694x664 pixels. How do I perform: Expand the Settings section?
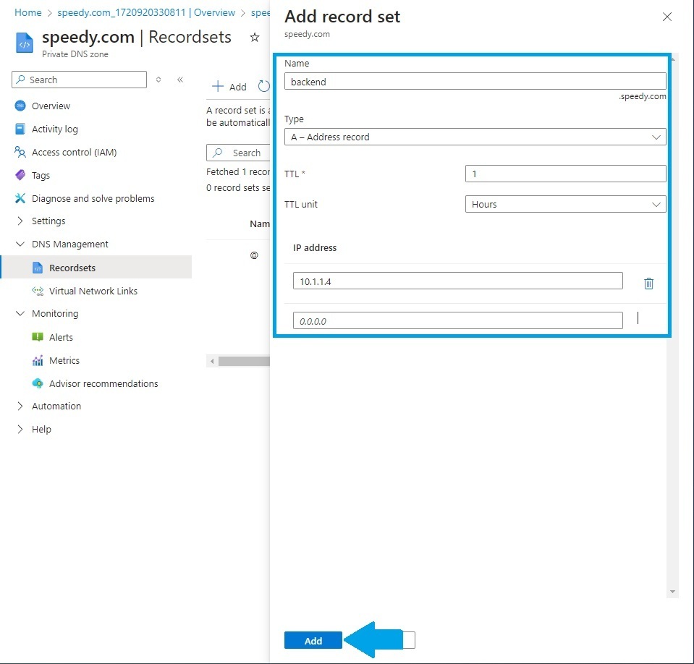pos(20,221)
